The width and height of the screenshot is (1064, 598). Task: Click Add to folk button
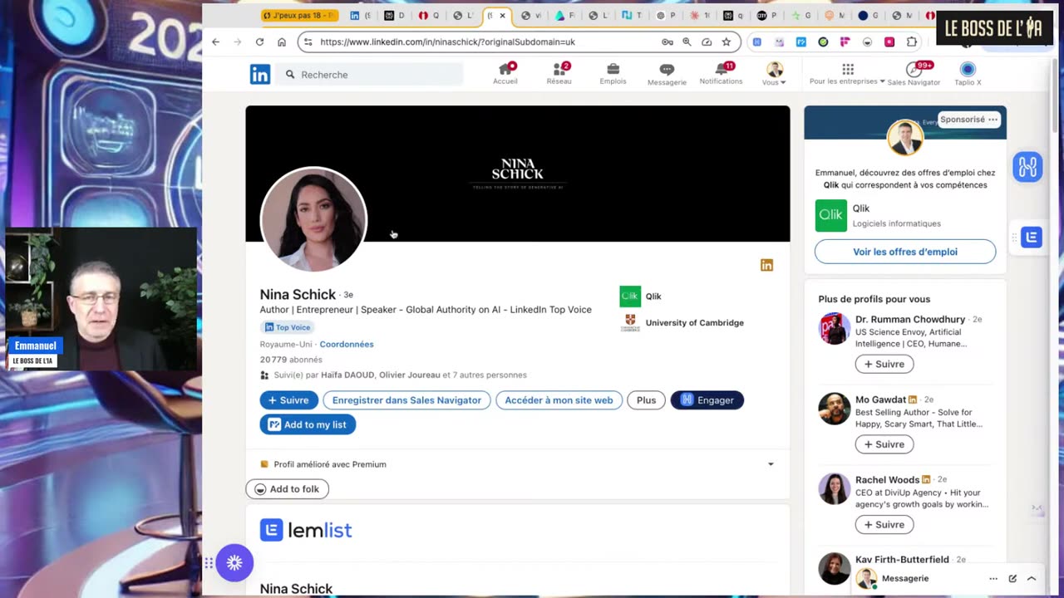(x=287, y=489)
